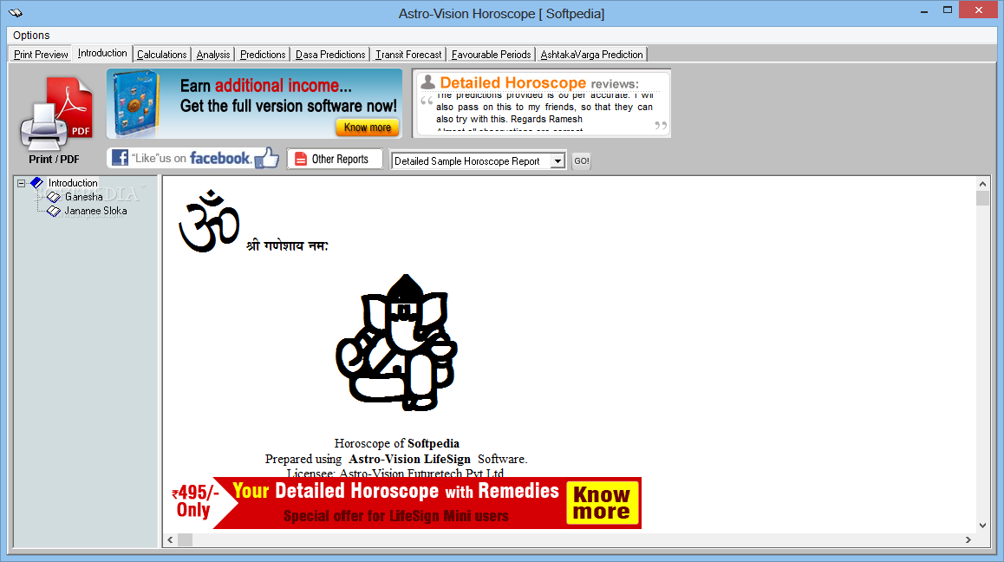This screenshot has width=1004, height=562.
Task: Click the Detailed Horoscope with Remedies banner
Action: click(x=405, y=503)
